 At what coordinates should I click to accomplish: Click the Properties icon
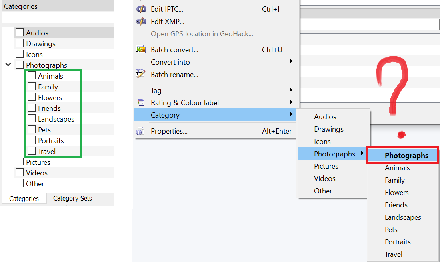[x=141, y=131]
